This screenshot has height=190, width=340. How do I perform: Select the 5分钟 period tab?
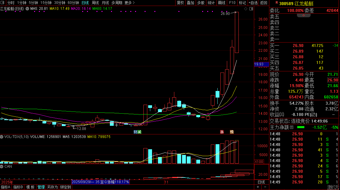(x=33, y=3)
